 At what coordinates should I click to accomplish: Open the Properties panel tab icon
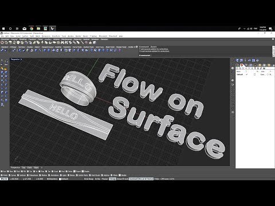click(238, 65)
